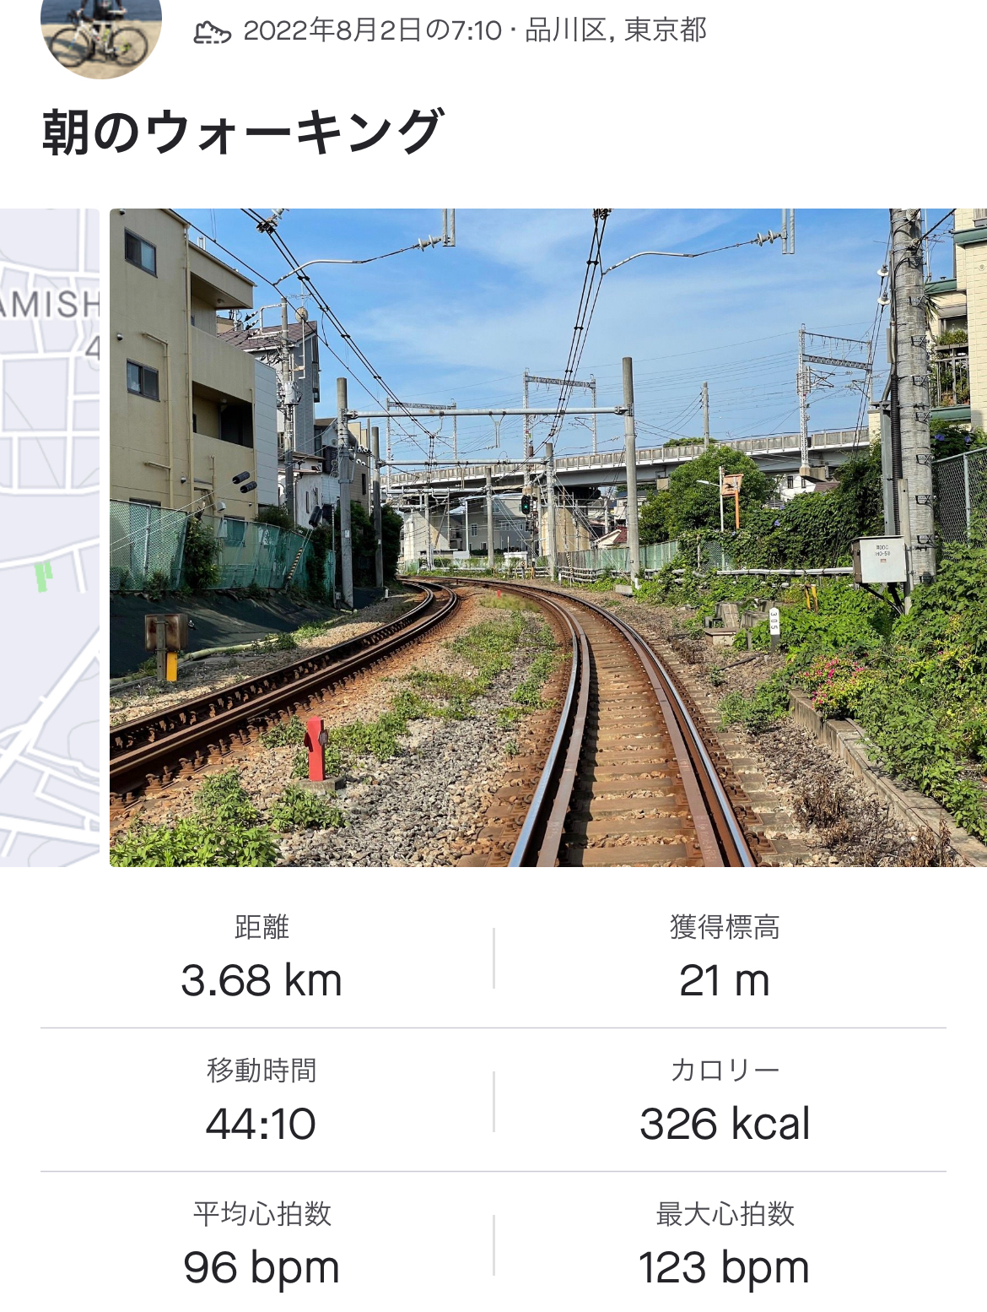Screen dimensions: 987x1312
Task: Open the railway track photo
Action: pyautogui.click(x=548, y=537)
